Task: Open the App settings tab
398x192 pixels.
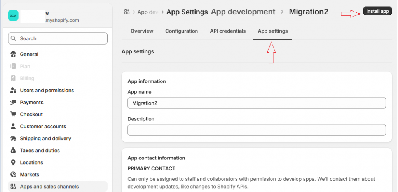Action: (x=273, y=31)
